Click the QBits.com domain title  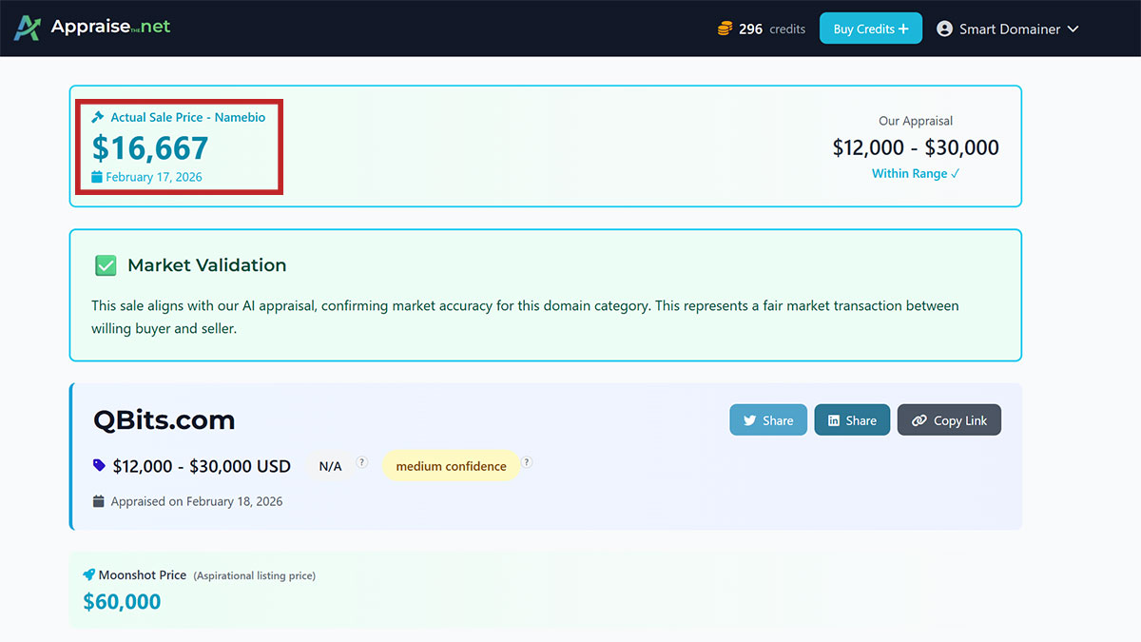point(164,420)
